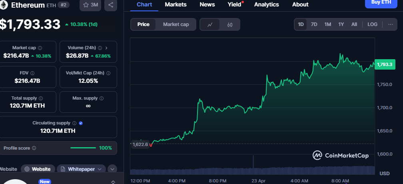
Task: Show the Circulating supply info icon
Action: pos(74,123)
